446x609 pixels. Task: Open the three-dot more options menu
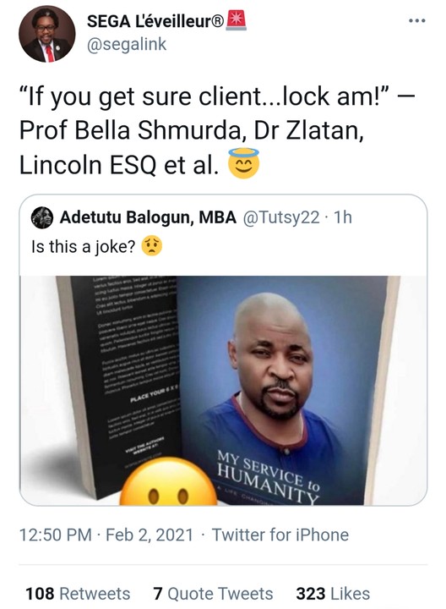point(417,20)
